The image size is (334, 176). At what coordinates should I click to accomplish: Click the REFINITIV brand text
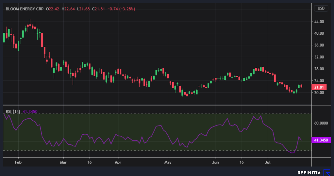pyautogui.click(x=309, y=173)
